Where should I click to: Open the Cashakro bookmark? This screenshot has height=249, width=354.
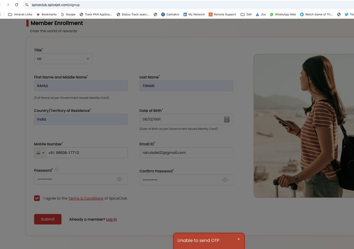(170, 14)
